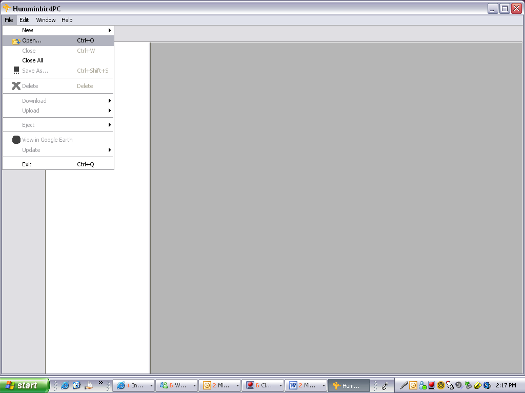The height and width of the screenshot is (393, 525).
Task: Click the greyed-out Close menu entry
Action: (58, 51)
